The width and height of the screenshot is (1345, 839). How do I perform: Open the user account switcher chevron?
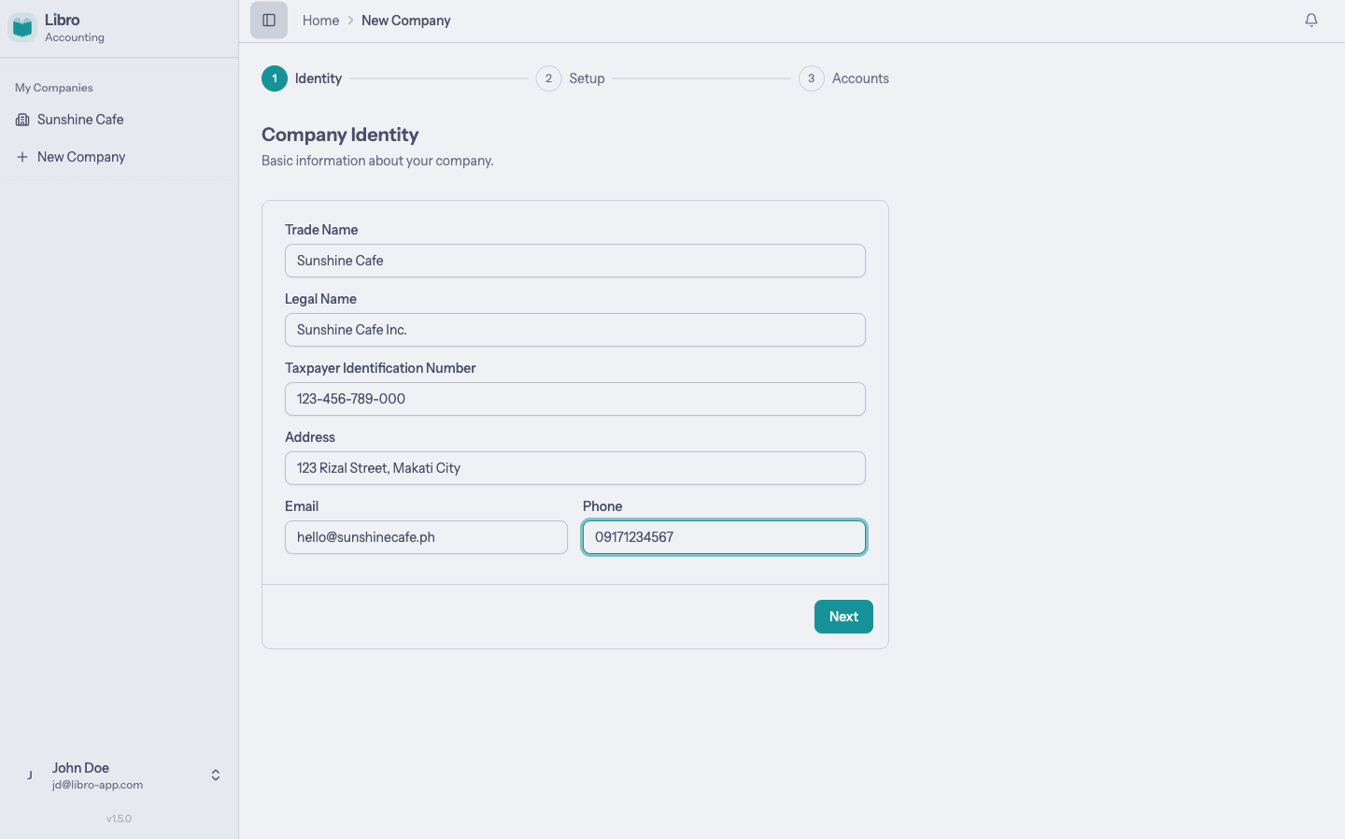pyautogui.click(x=215, y=775)
